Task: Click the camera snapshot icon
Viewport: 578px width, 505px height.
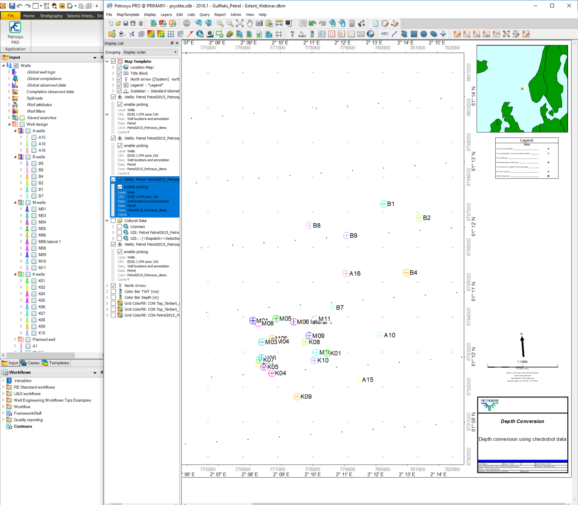Action: [x=259, y=23]
